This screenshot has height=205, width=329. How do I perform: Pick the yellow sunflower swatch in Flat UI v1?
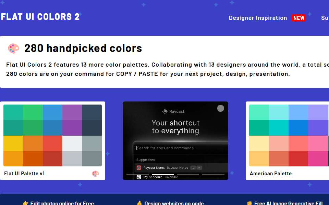(13, 143)
